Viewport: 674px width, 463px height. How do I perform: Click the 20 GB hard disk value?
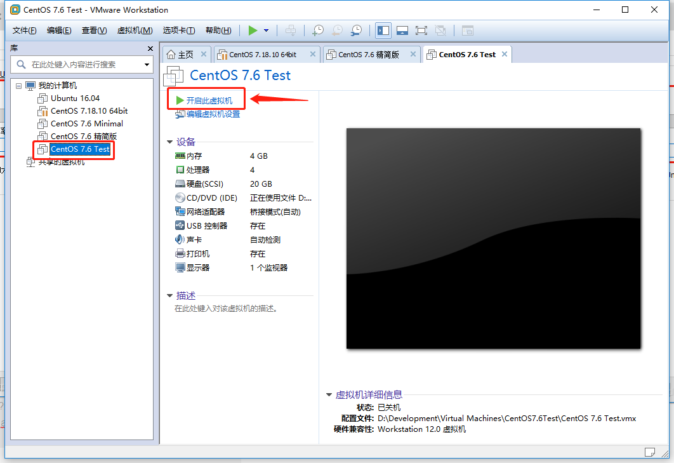(x=261, y=184)
